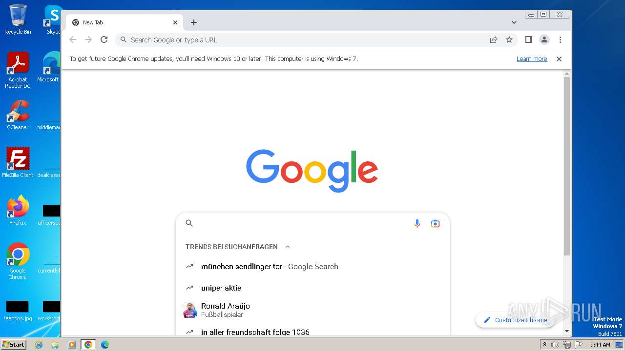Viewport: 625px width, 351px height.
Task: Open FileZilla Client desktop shortcut
Action: 18,162
